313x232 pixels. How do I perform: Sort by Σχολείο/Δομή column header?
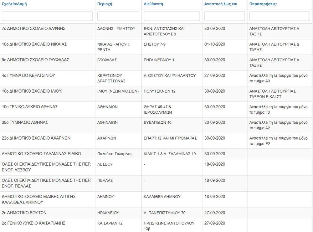click(x=14, y=4)
